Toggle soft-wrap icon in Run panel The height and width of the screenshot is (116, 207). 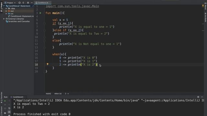point(9,108)
